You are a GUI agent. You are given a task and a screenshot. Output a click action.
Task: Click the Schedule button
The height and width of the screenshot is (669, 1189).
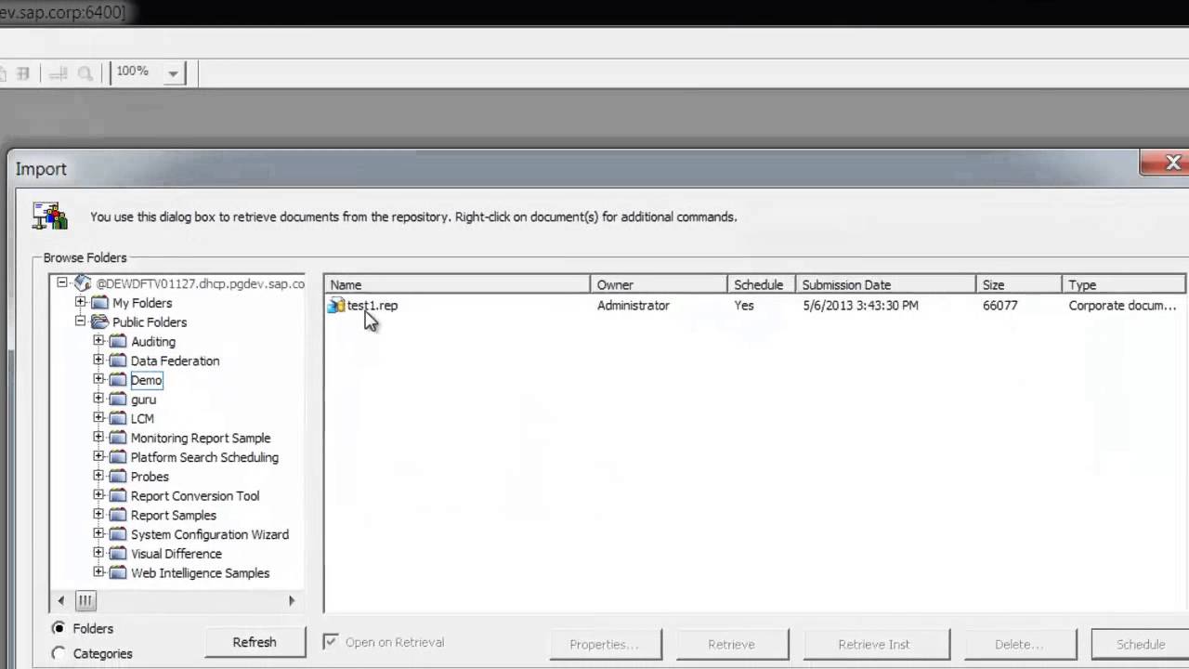[1140, 644]
